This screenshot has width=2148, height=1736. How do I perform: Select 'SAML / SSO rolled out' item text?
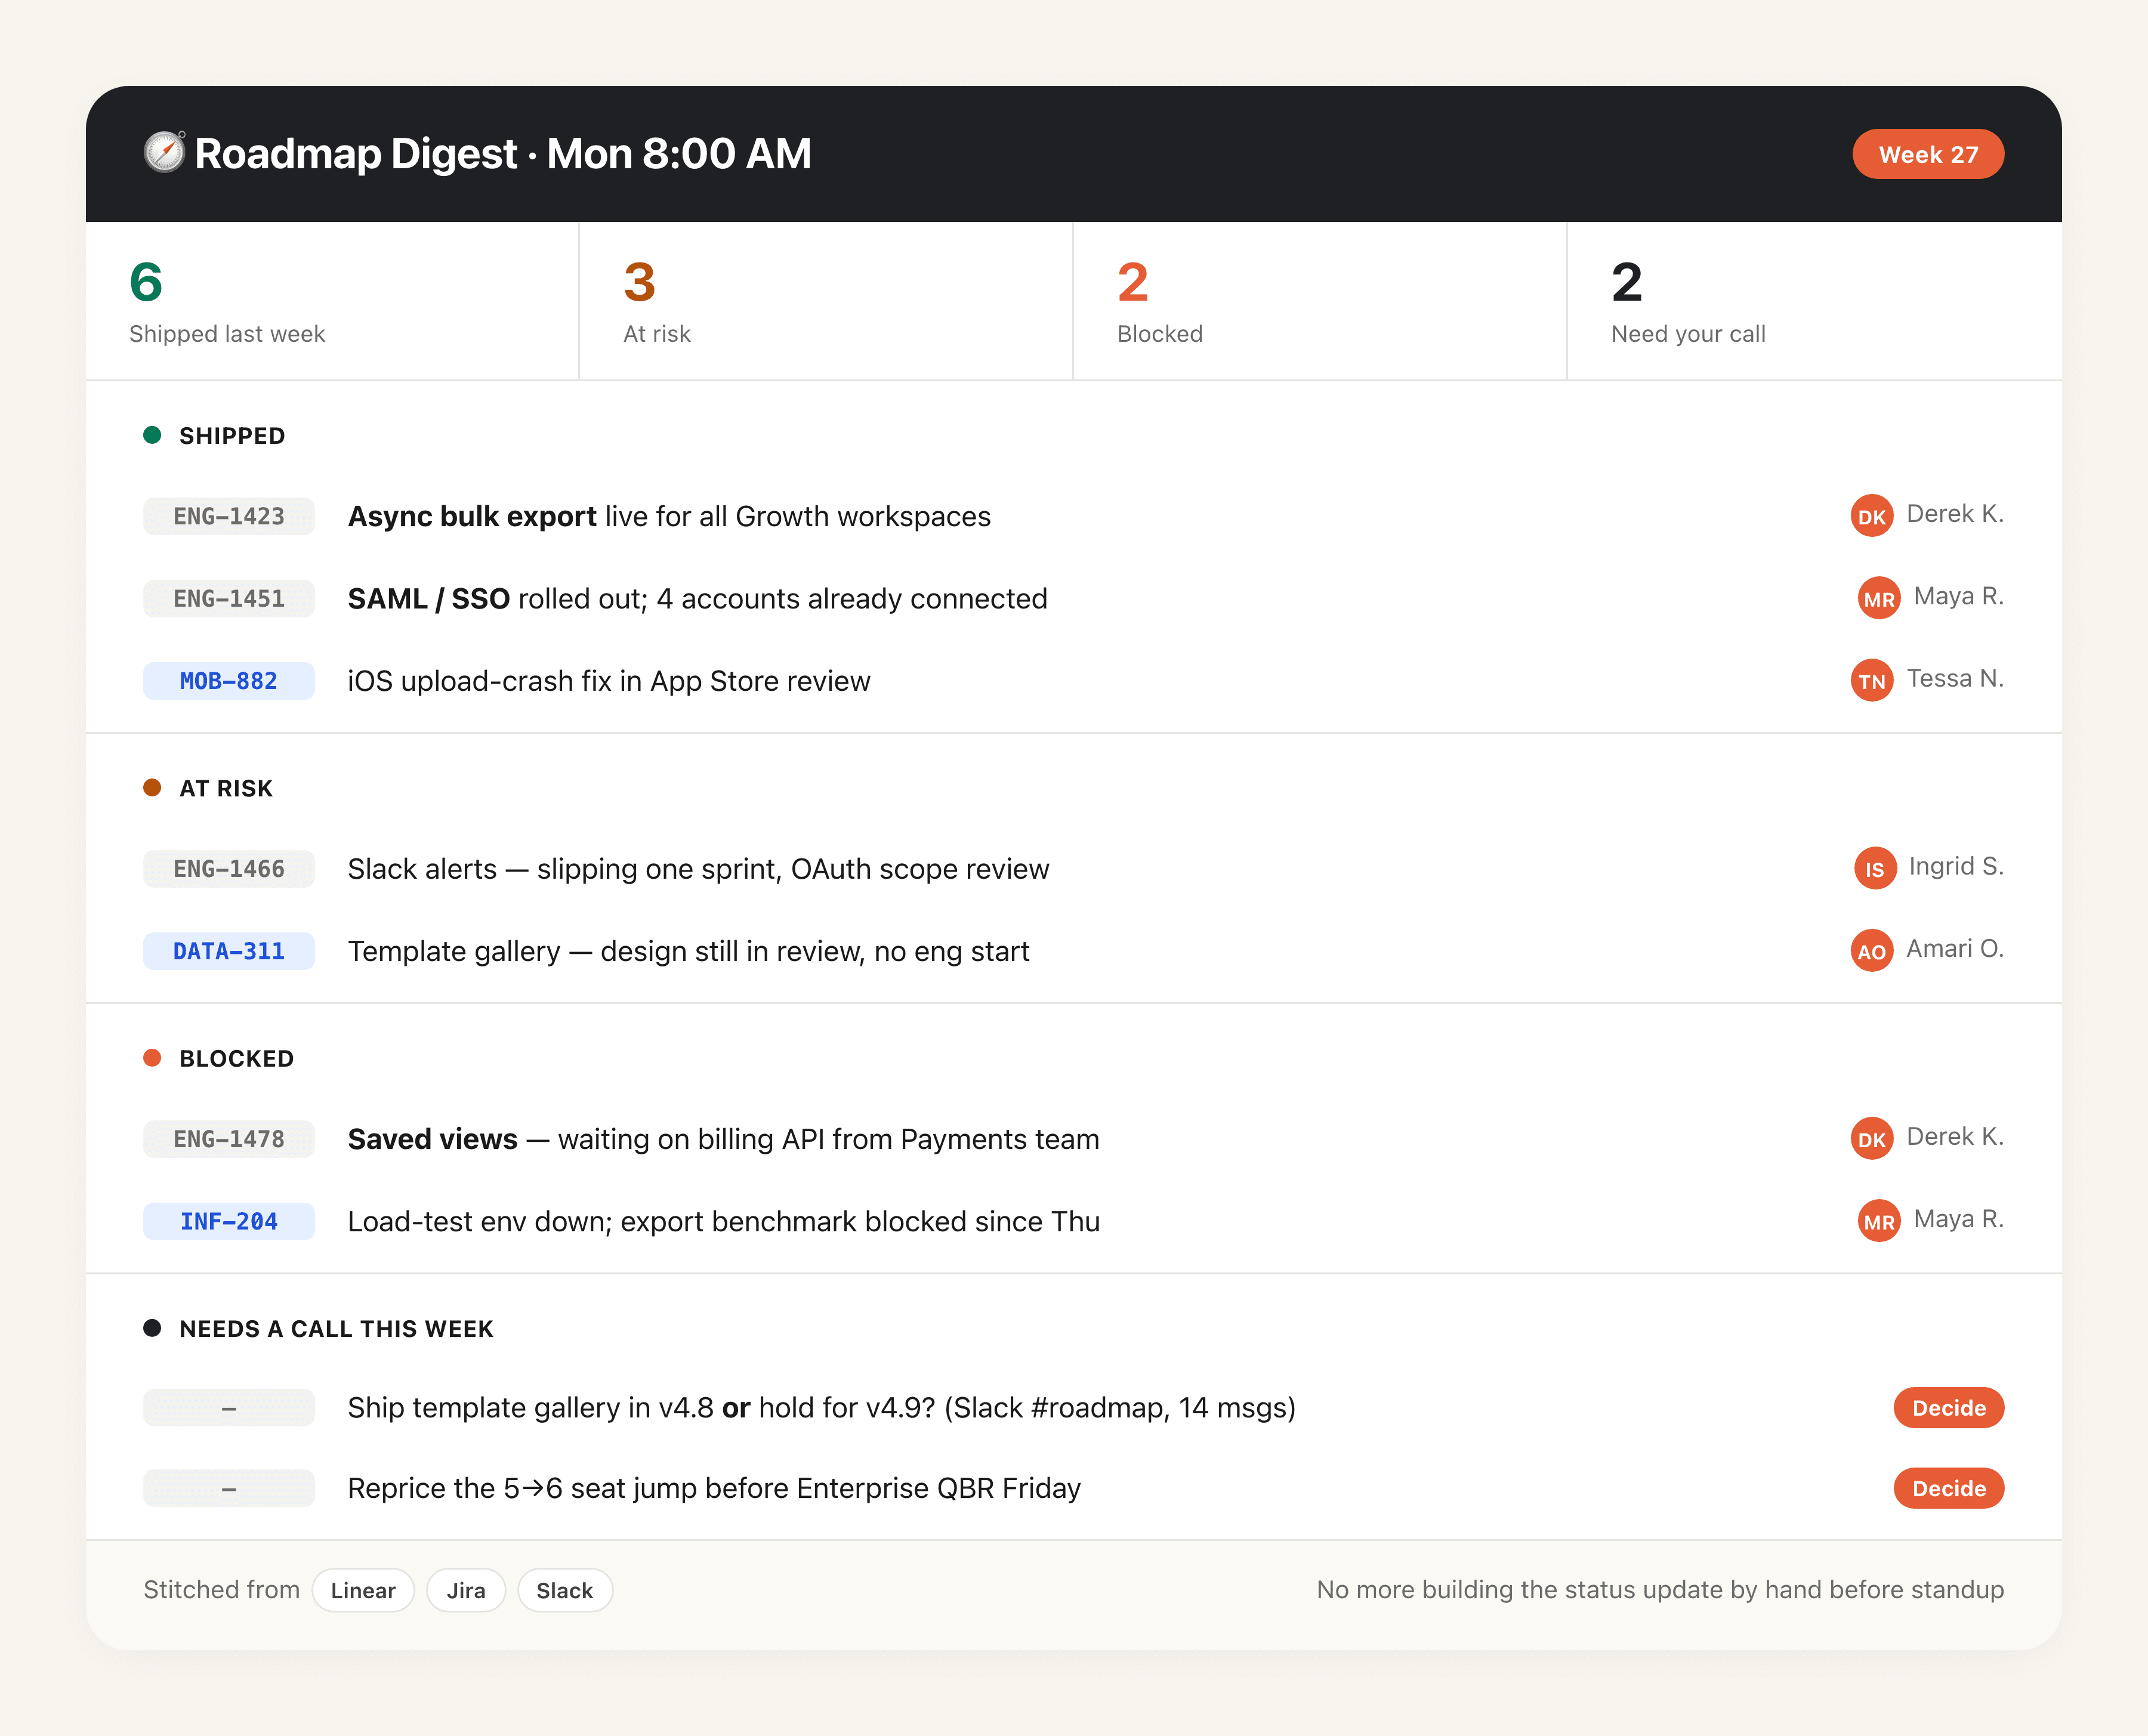697,598
